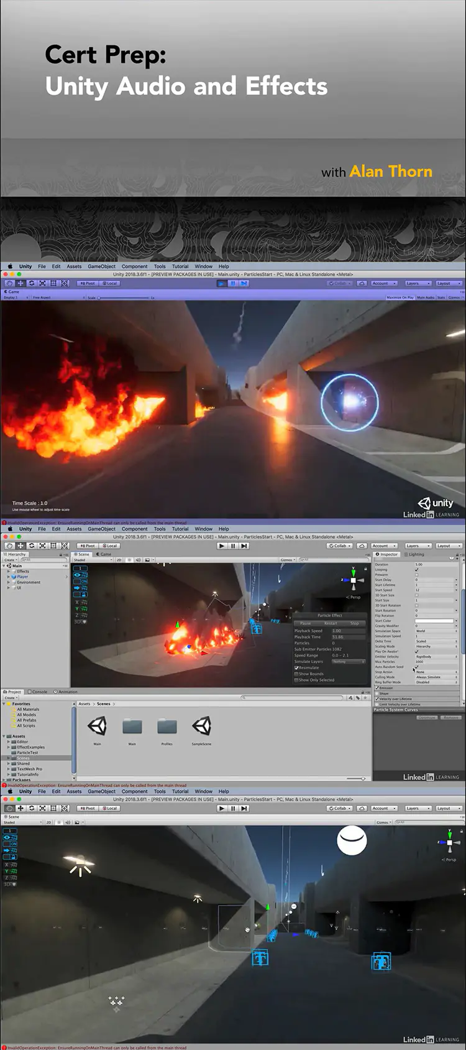466x1050 pixels.
Task: Toggle the Emission module checkbox
Action: coord(377,688)
